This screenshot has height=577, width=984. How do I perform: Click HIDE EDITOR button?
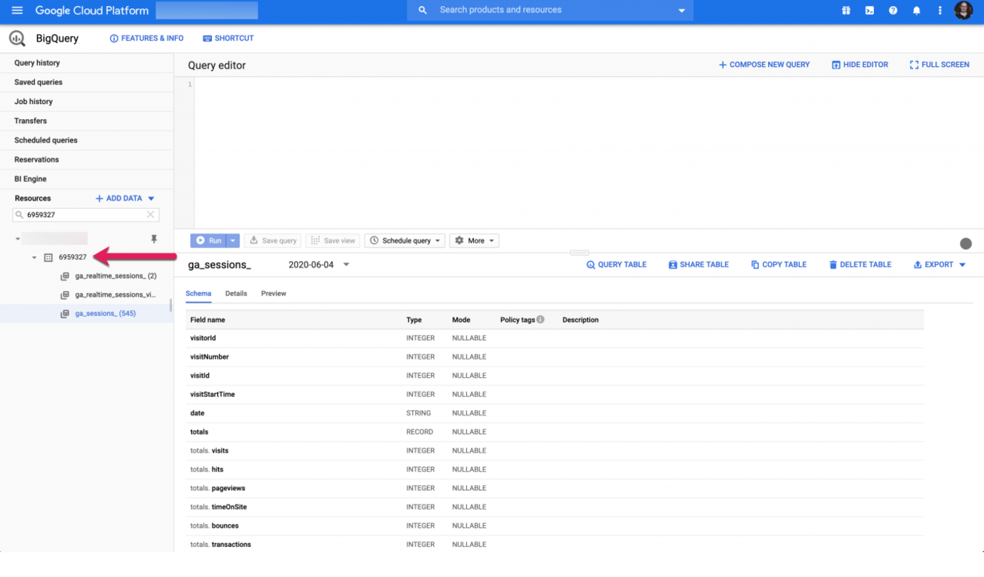tap(859, 65)
